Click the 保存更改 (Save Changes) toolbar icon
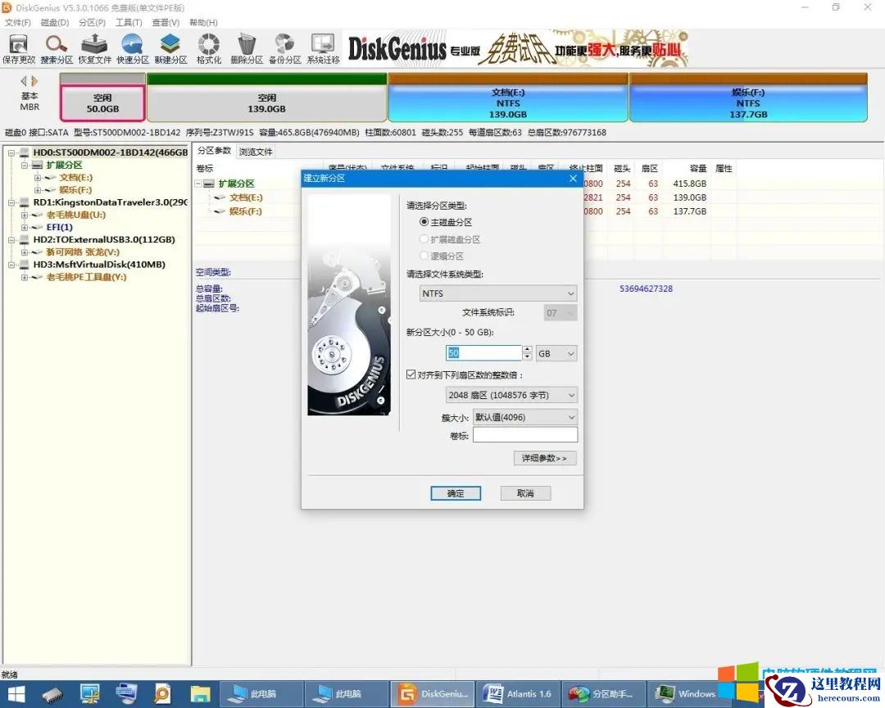Viewport: 885px width, 708px height. pyautogui.click(x=18, y=48)
